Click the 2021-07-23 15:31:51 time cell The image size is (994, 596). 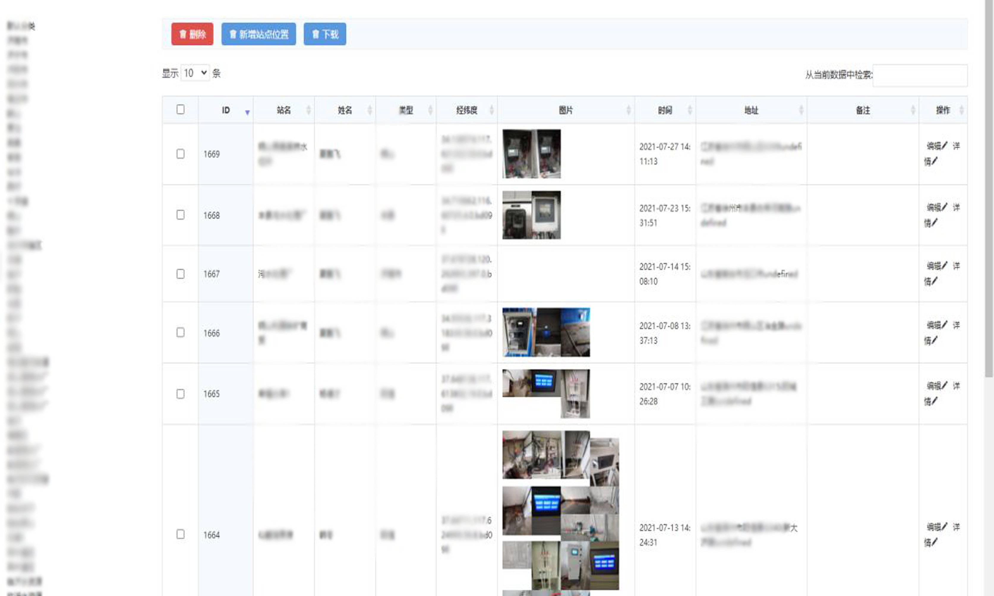665,215
